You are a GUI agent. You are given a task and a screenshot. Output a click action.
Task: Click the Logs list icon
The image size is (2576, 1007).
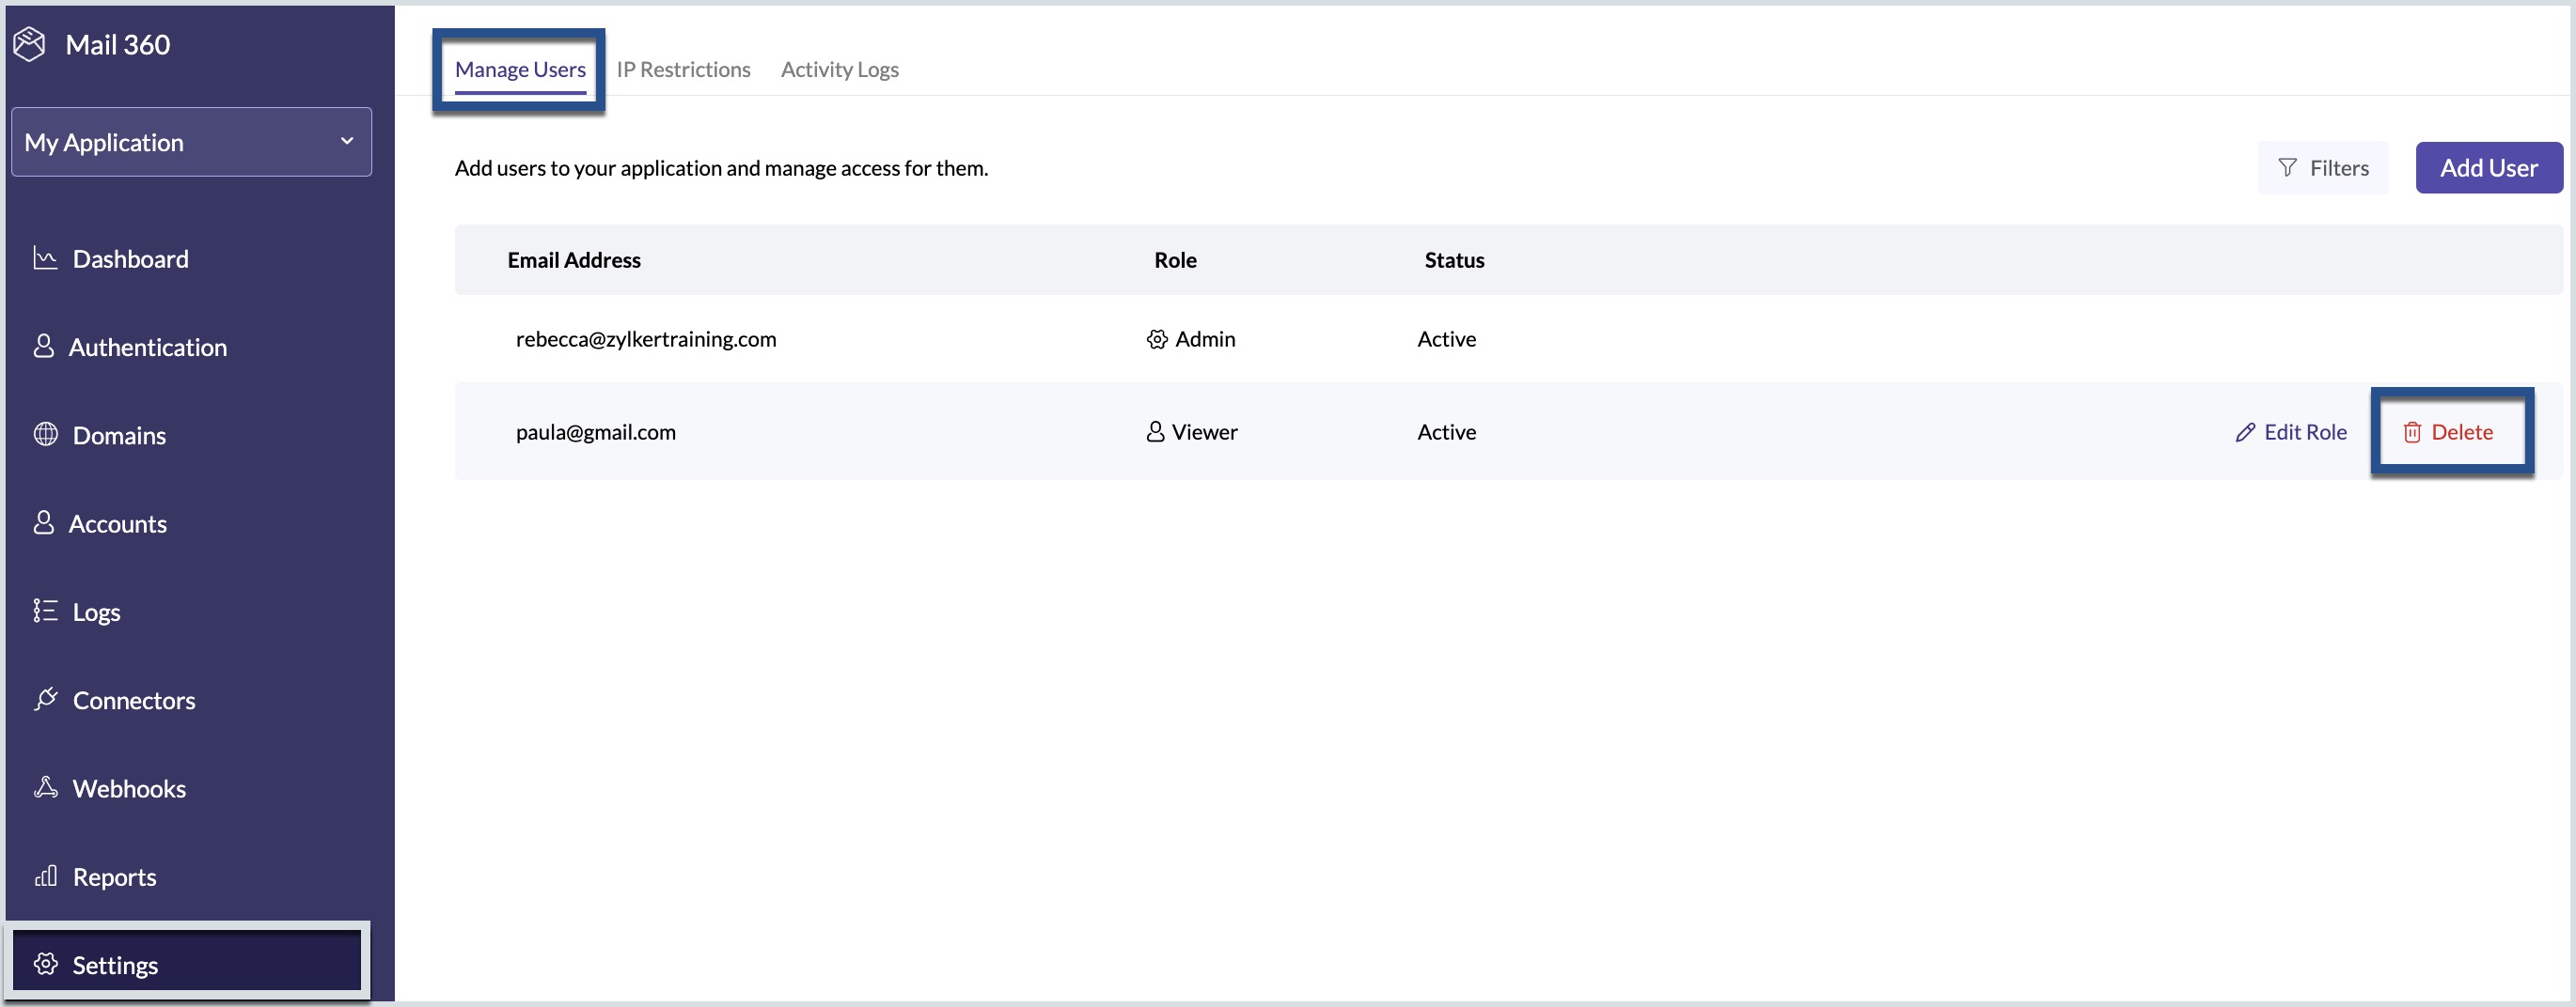tap(45, 611)
